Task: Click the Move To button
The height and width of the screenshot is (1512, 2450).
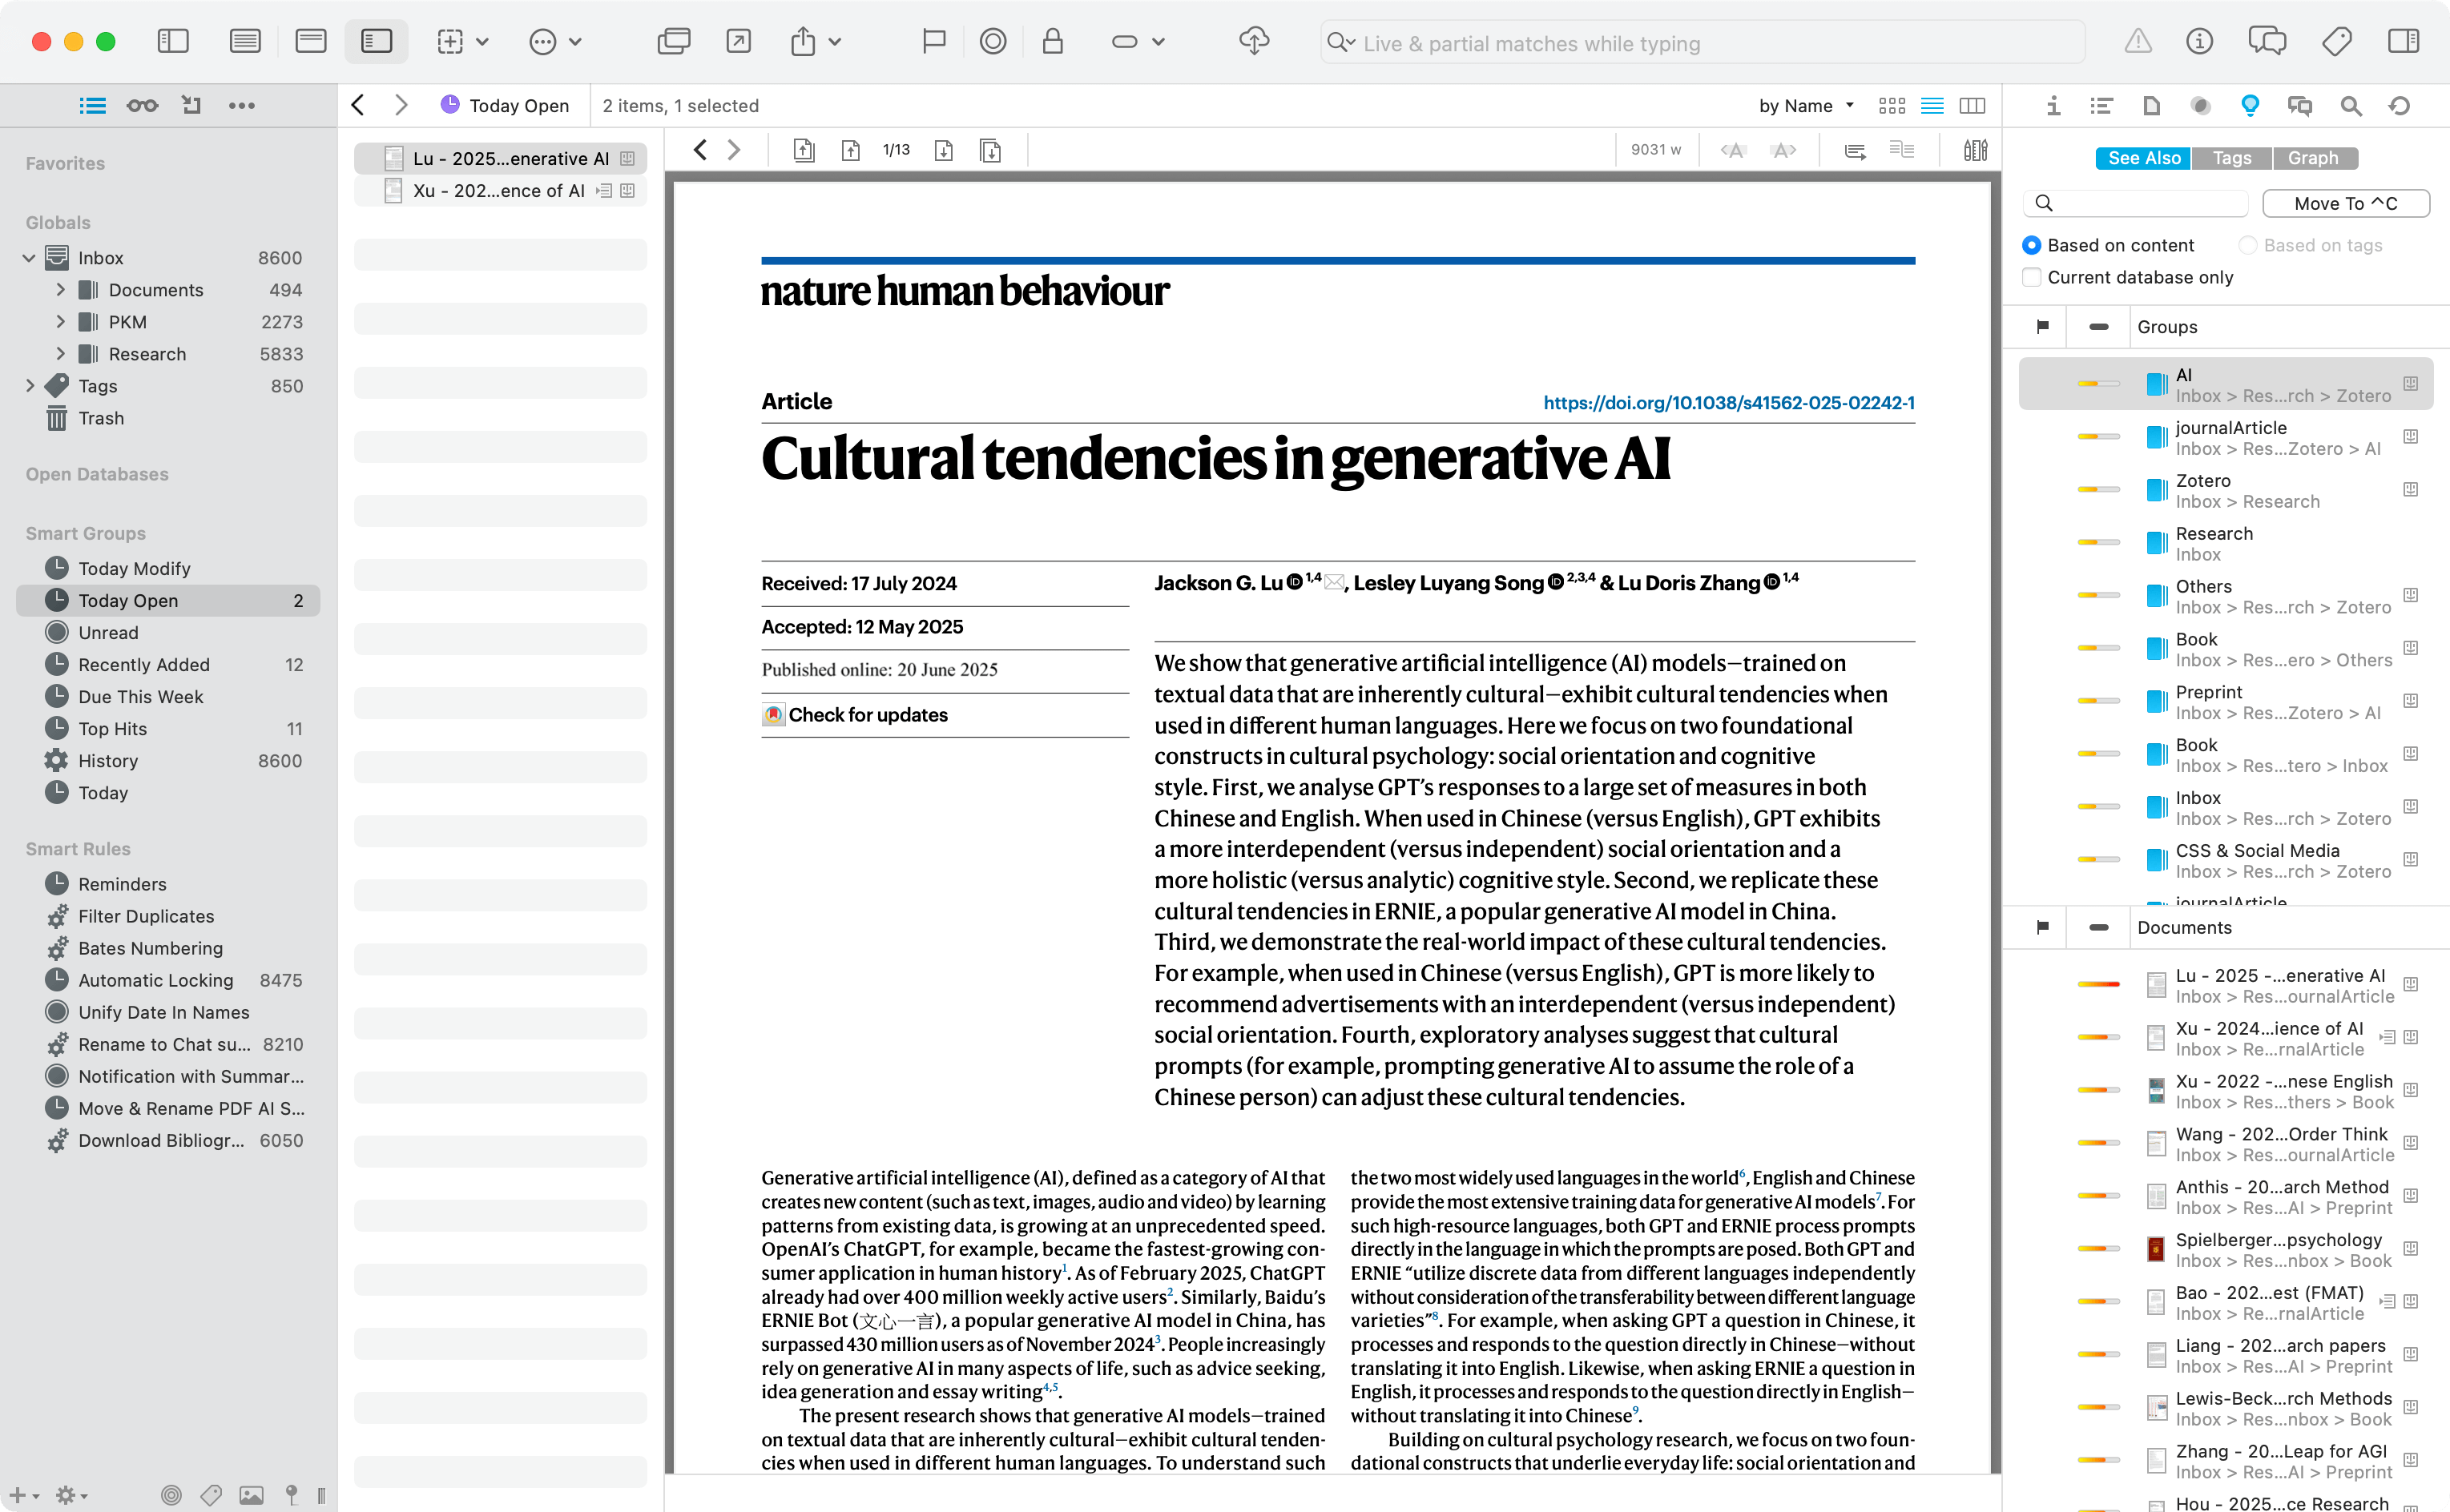Action: (2345, 203)
